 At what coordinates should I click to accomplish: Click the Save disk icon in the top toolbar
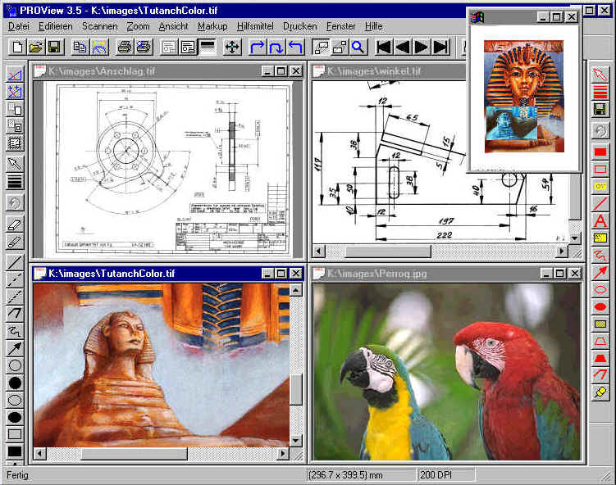tap(54, 47)
